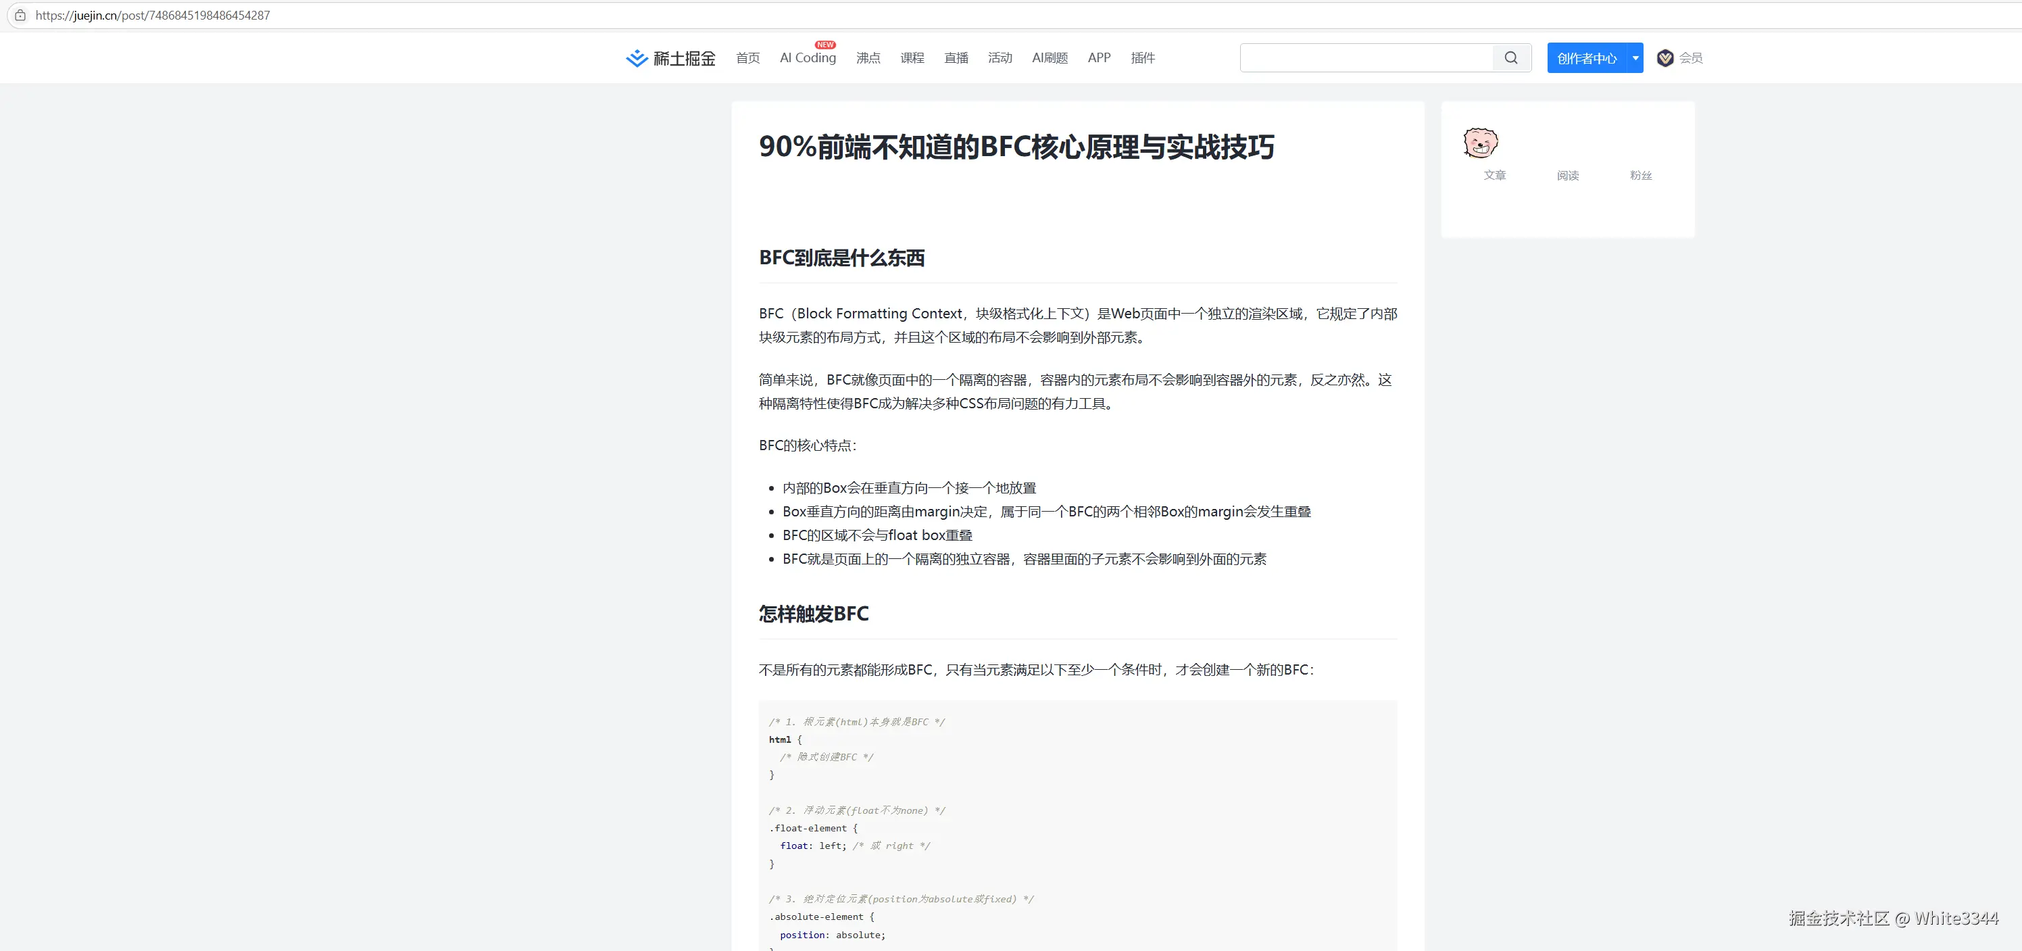This screenshot has height=951, width=2022.
Task: Open the 插件 section
Action: coord(1143,57)
